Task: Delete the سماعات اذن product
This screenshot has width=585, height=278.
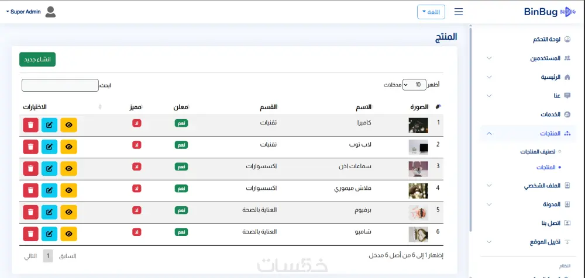Action: [30, 168]
